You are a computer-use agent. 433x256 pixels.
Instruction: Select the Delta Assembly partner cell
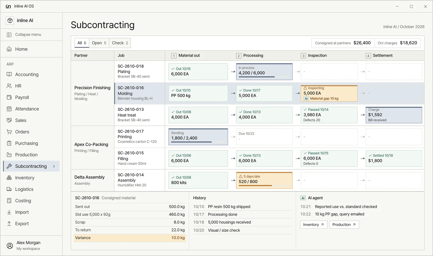coord(93,180)
